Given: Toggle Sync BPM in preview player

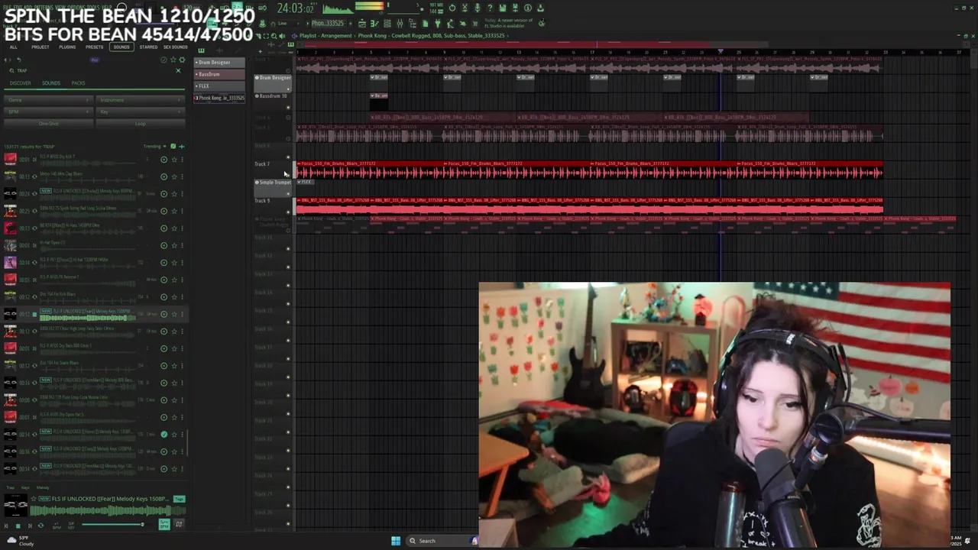Looking at the screenshot, I should (164, 525).
